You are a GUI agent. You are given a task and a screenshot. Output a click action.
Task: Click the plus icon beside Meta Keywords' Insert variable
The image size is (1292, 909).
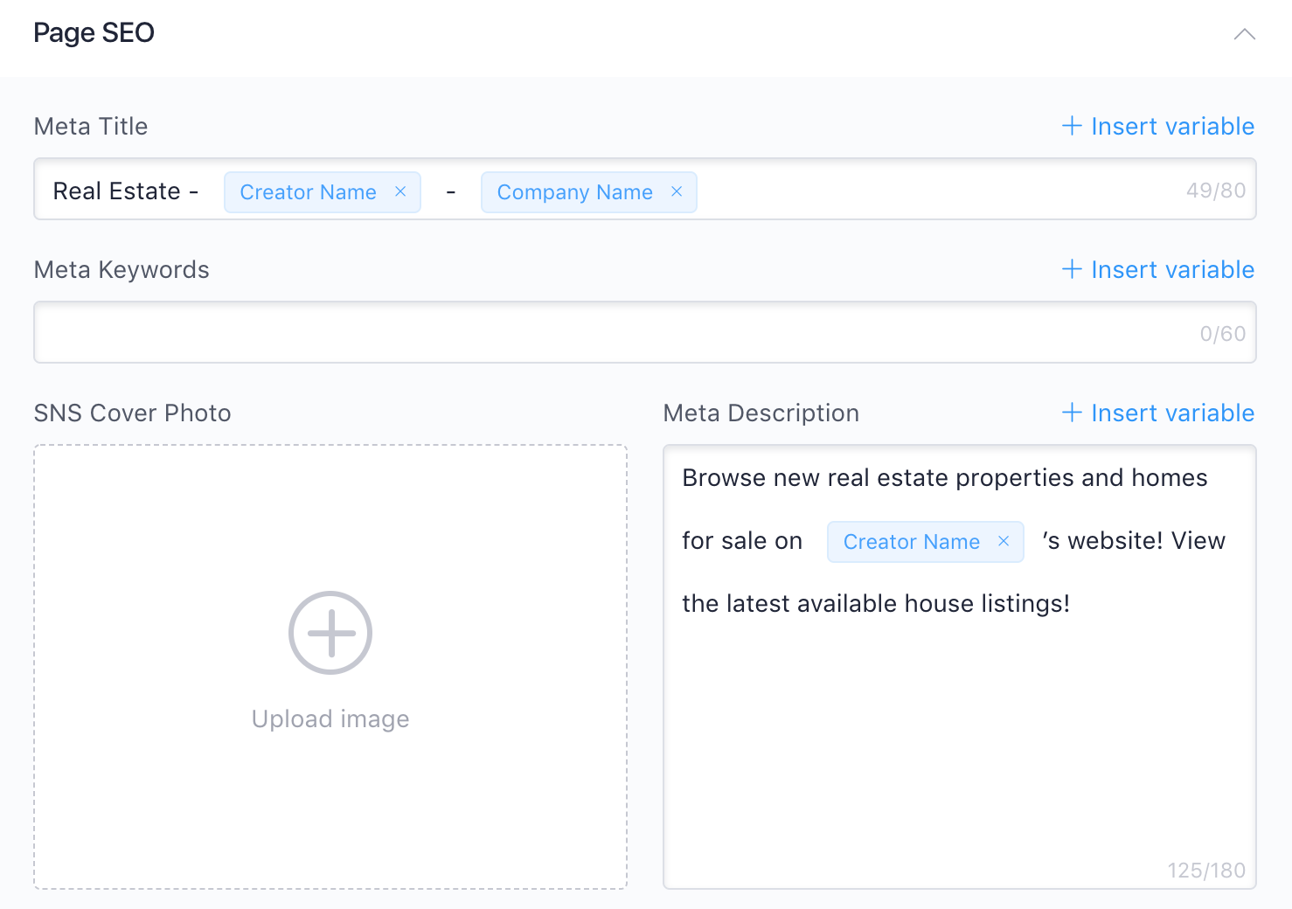click(x=1072, y=269)
